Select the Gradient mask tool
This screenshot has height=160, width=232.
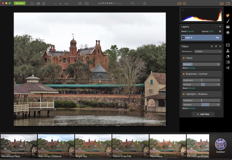(228, 27)
